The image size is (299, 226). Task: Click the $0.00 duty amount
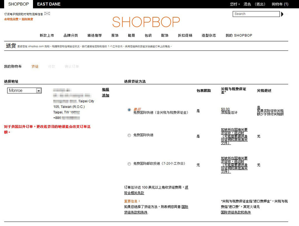[x=225, y=109]
